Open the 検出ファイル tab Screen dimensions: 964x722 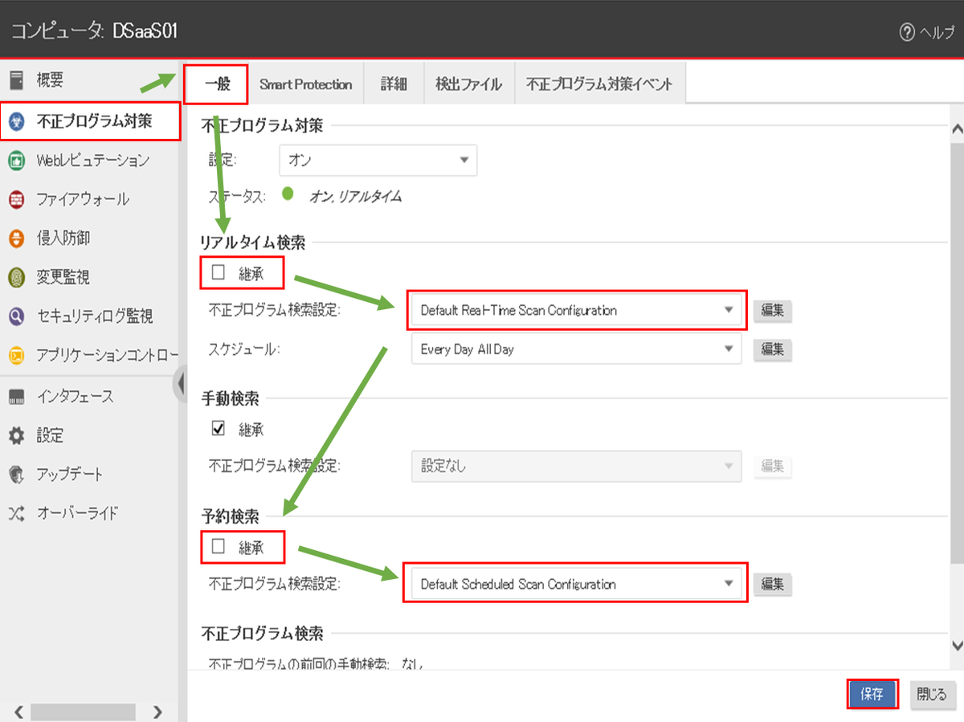point(468,84)
